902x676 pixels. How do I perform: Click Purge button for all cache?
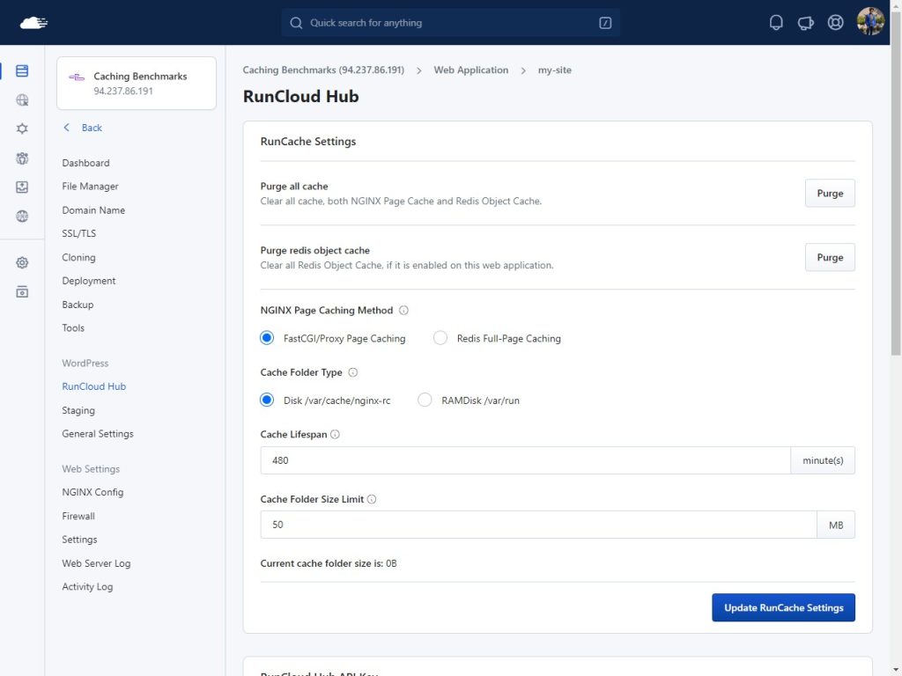829,194
